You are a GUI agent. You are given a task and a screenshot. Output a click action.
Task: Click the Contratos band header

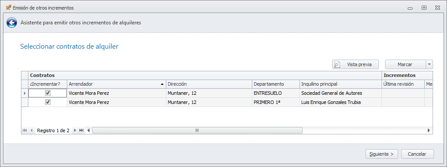pyautogui.click(x=205, y=76)
